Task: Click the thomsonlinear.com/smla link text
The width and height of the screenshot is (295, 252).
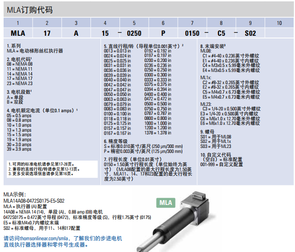Action: click(44, 238)
